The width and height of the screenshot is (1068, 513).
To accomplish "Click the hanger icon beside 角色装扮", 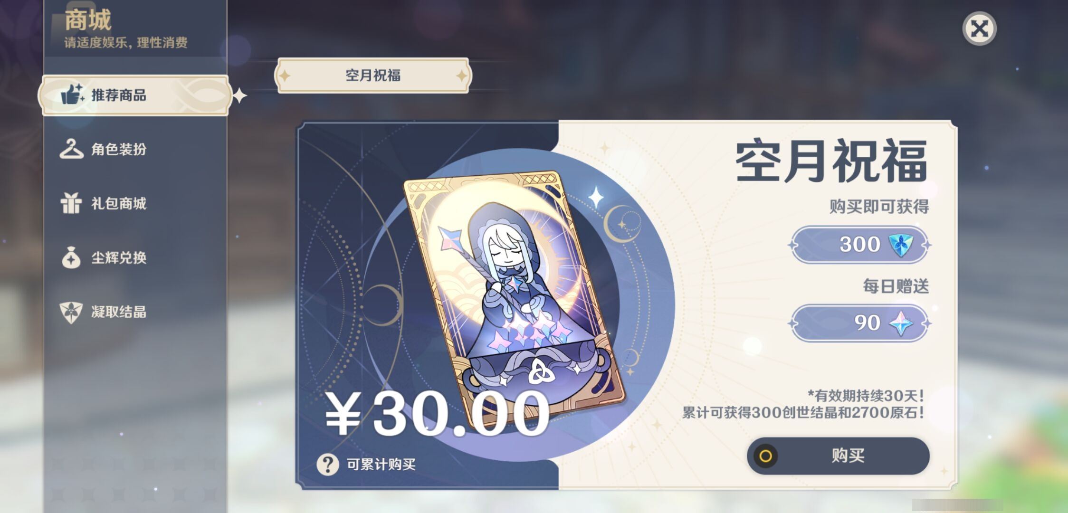I will coord(71,149).
